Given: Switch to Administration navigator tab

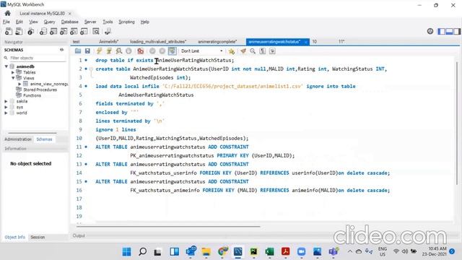Looking at the screenshot, I should click(x=18, y=139).
